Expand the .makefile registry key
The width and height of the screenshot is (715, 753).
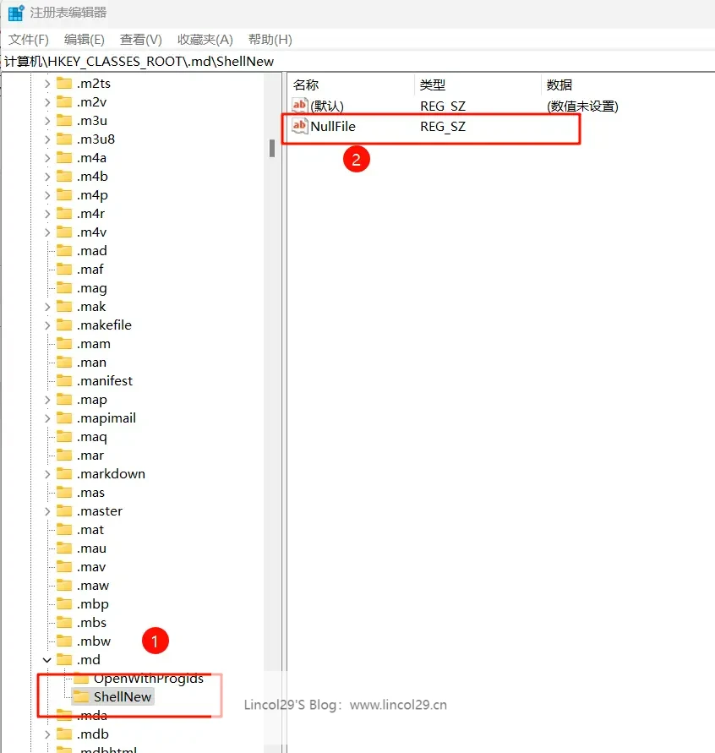(46, 325)
